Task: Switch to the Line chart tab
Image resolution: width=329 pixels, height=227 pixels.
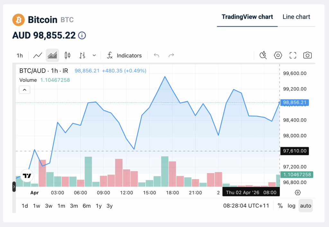Action: pyautogui.click(x=296, y=17)
